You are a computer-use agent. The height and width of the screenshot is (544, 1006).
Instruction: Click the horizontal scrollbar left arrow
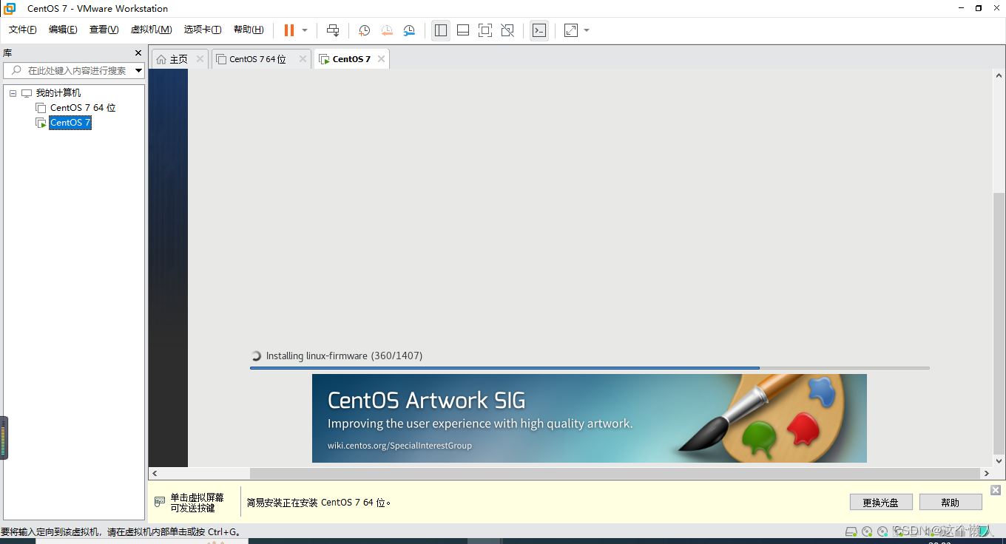(x=155, y=473)
